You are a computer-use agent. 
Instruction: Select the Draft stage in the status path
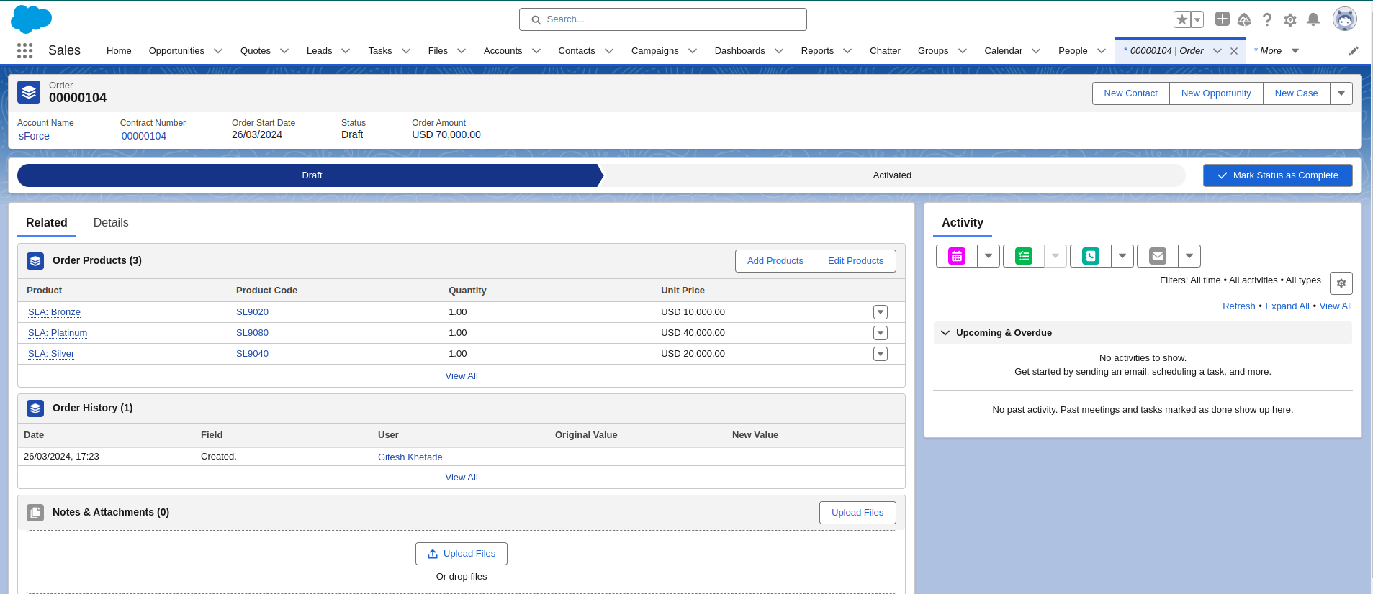[311, 175]
